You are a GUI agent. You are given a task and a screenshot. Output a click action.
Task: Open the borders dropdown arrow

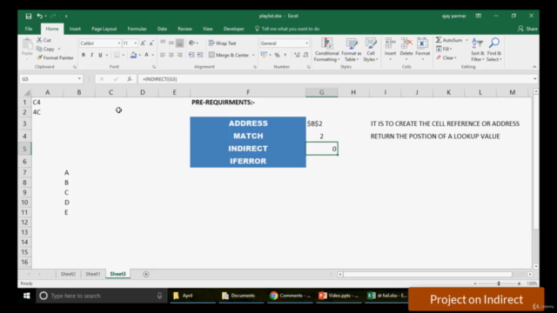click(x=124, y=55)
